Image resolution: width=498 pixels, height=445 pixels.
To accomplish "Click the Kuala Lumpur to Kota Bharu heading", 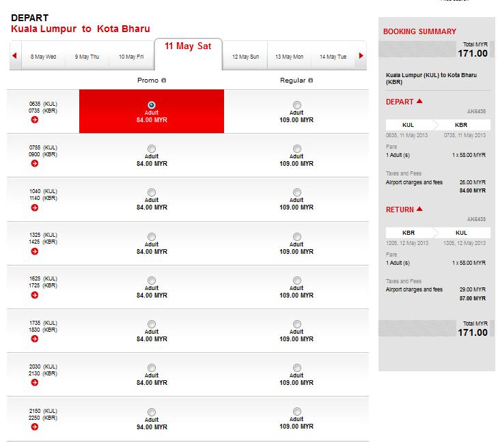I will pos(81,29).
